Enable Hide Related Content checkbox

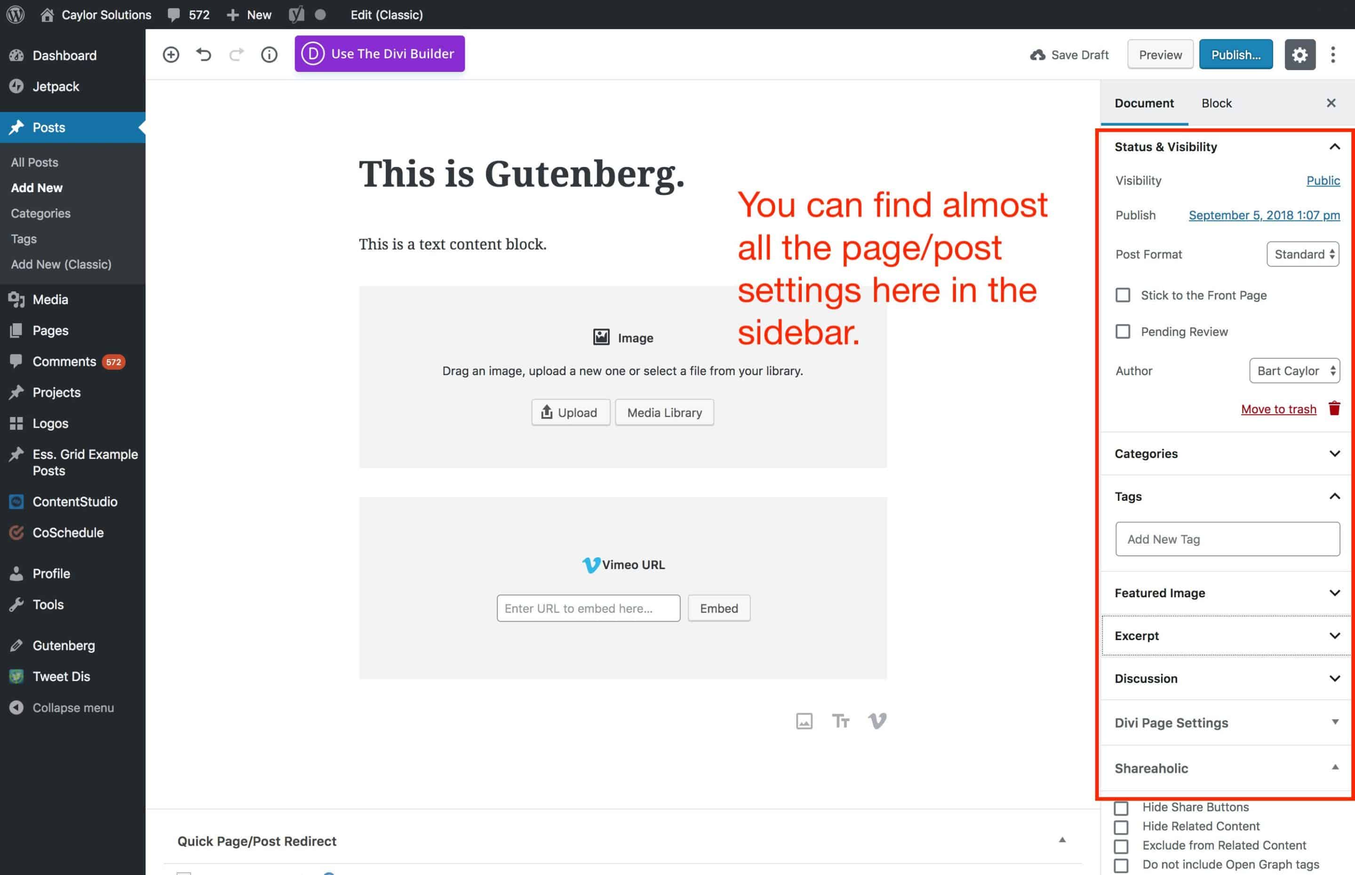pos(1120,827)
